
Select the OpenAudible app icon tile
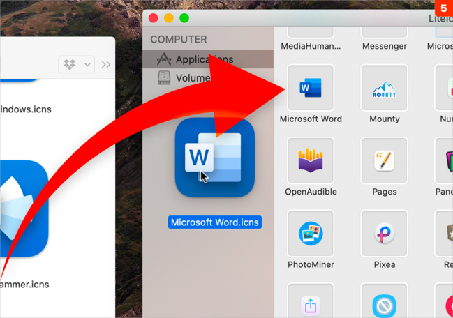click(x=311, y=160)
